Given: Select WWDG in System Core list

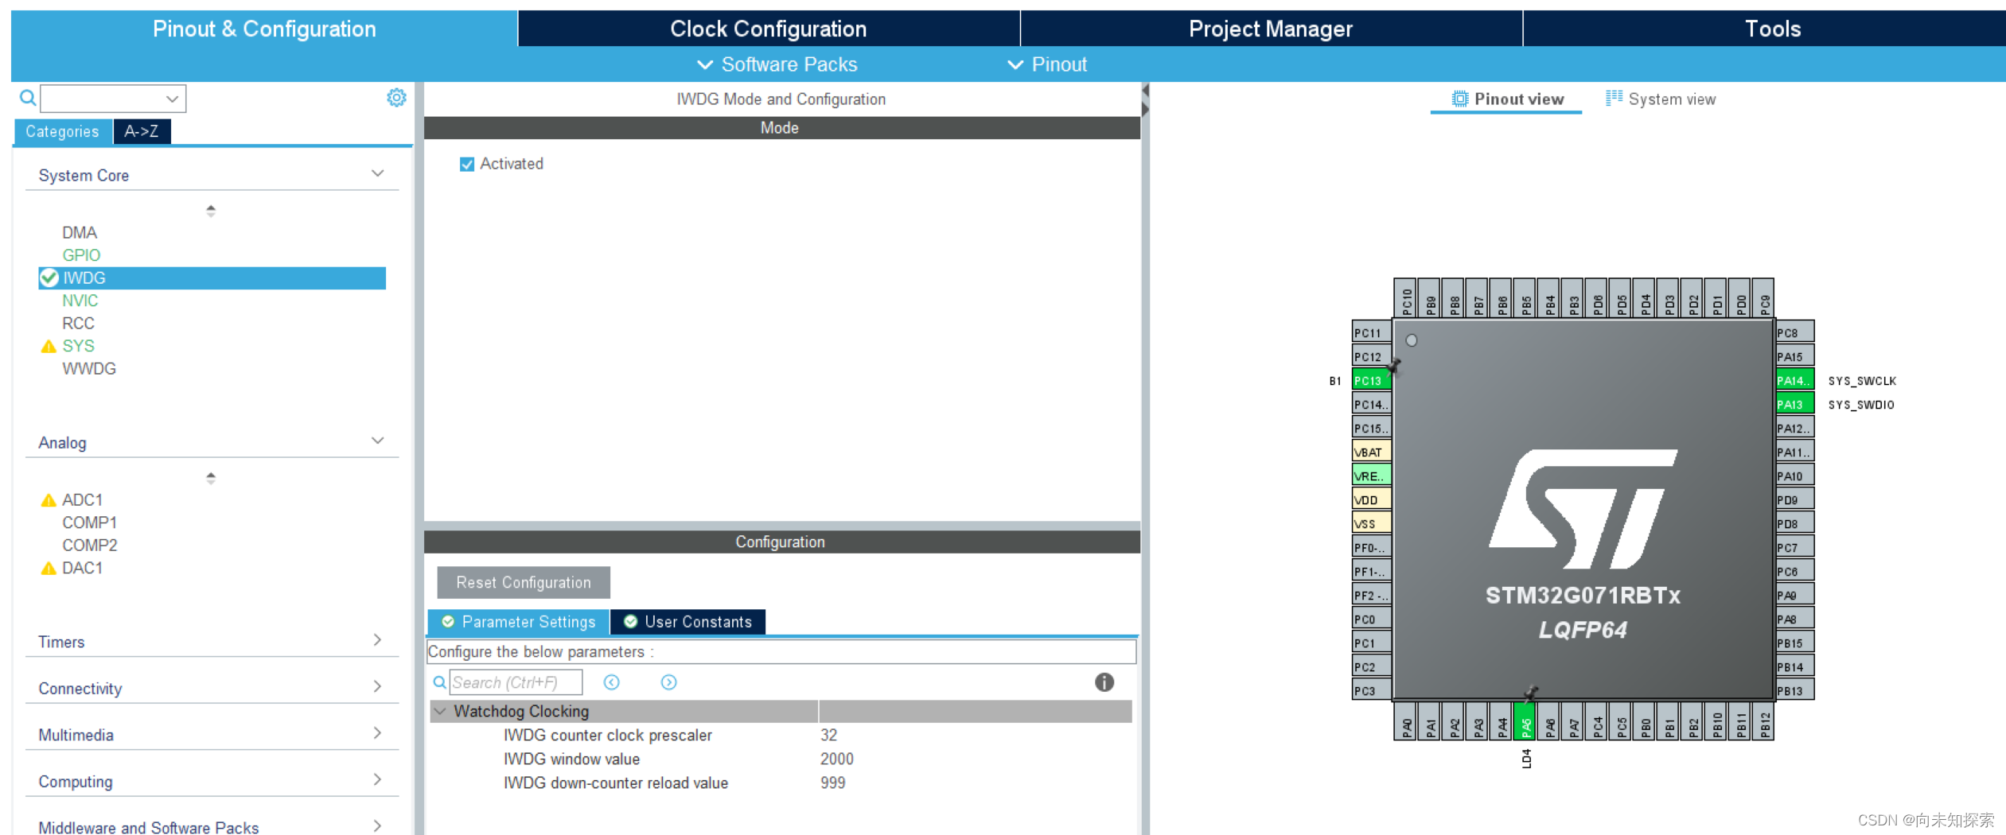Looking at the screenshot, I should (x=89, y=369).
